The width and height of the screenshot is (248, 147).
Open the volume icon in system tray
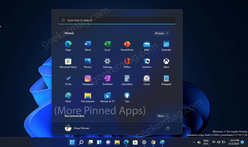pyautogui.click(x=219, y=142)
